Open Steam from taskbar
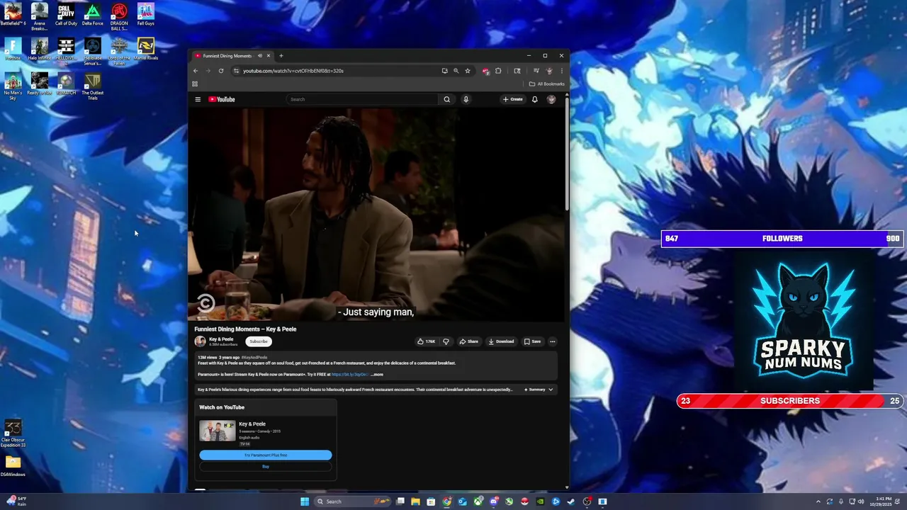 pyautogui.click(x=571, y=501)
